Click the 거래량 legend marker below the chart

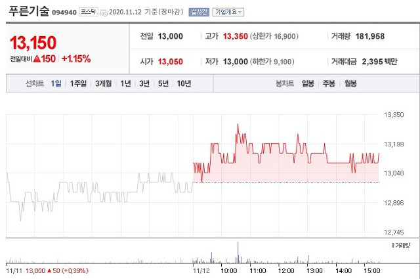pyautogui.click(x=392, y=245)
